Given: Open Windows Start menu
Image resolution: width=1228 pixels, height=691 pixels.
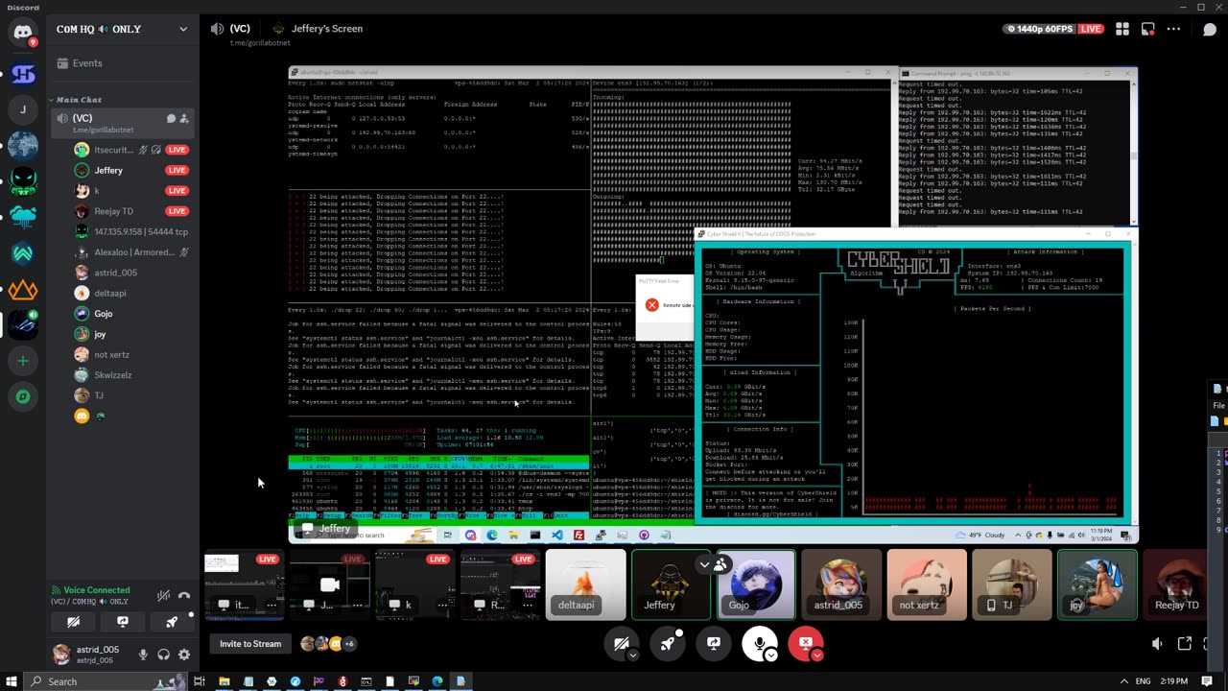Looking at the screenshot, I should coord(11,681).
